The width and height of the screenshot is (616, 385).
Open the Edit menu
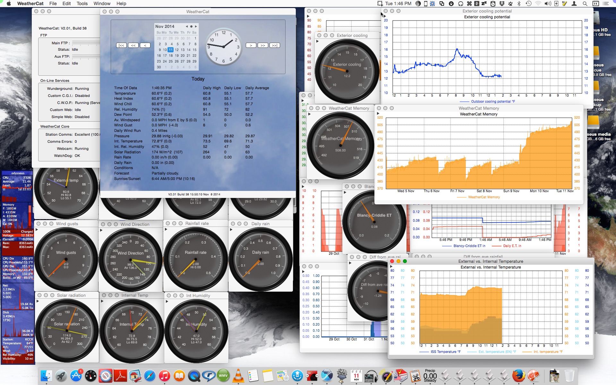pyautogui.click(x=66, y=4)
